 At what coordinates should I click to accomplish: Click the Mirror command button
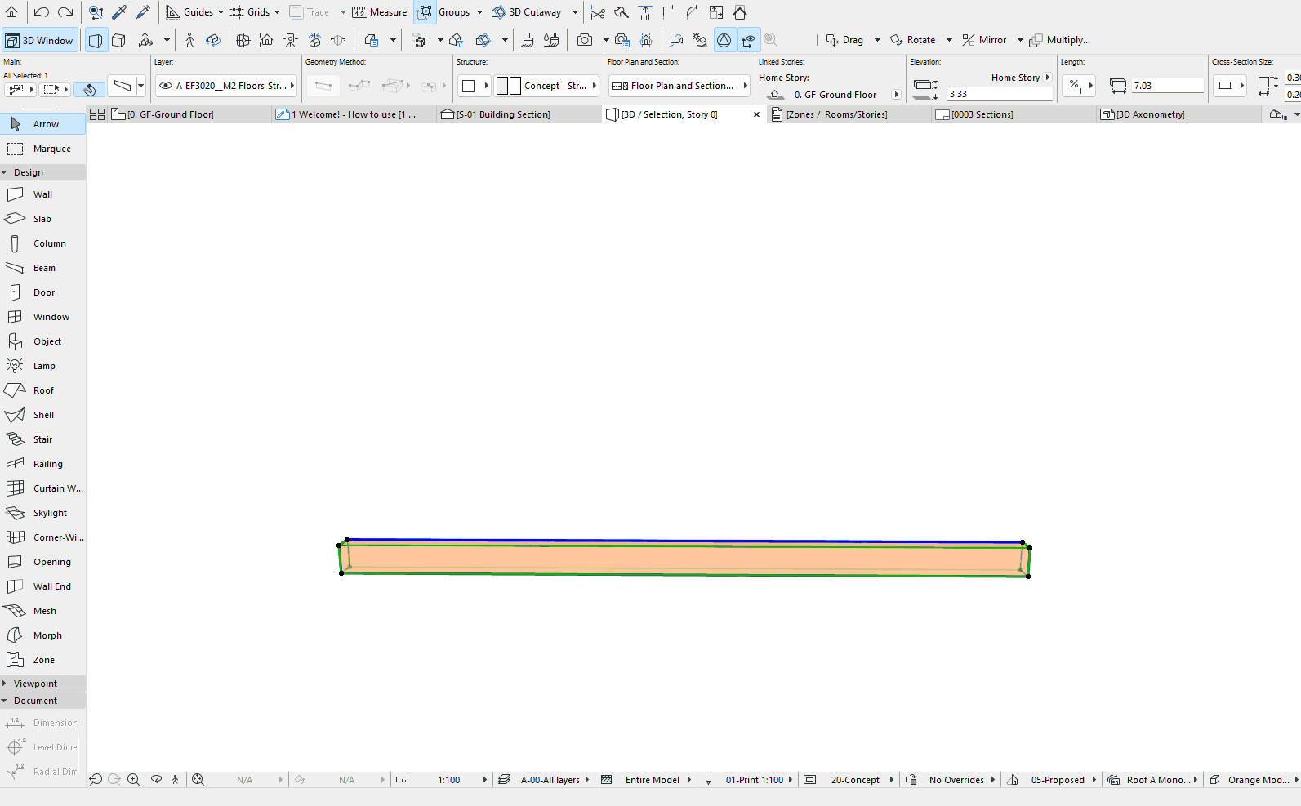click(984, 40)
